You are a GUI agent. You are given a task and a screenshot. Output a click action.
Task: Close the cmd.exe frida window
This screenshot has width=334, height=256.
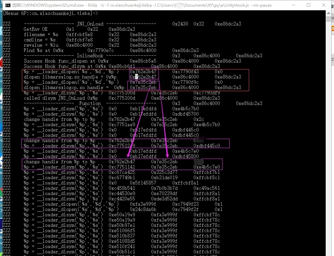click(323, 5)
